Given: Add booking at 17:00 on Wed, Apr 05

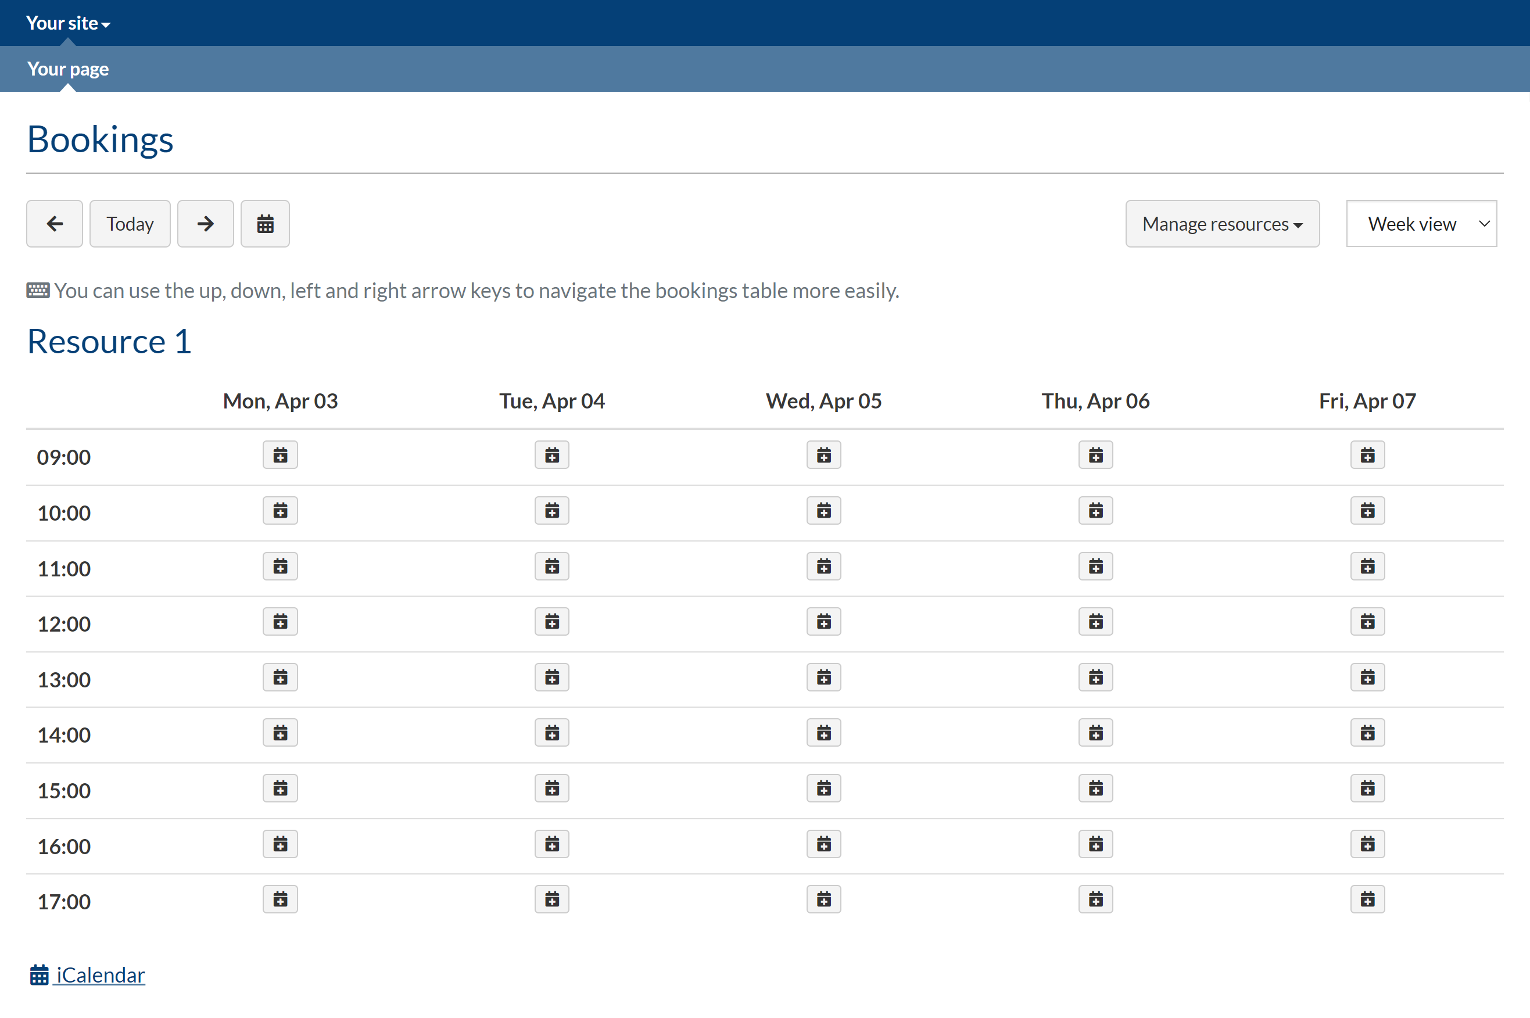Looking at the screenshot, I should pos(824,900).
